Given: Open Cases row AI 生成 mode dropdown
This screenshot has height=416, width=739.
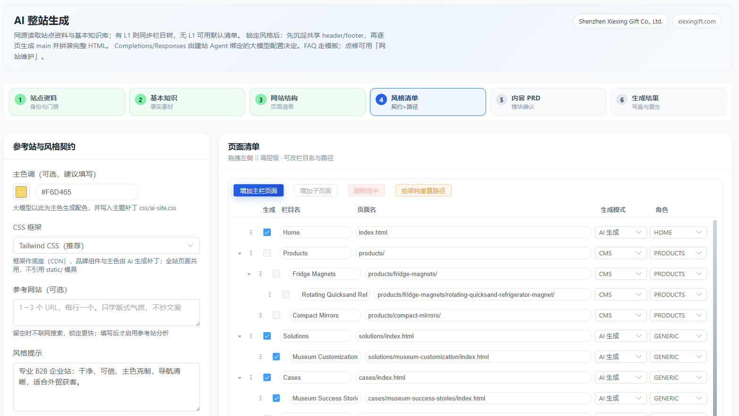Looking at the screenshot, I should (621, 377).
